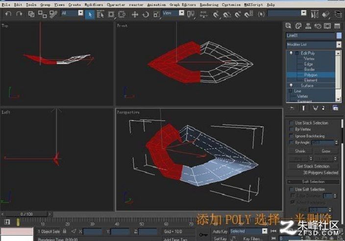This screenshot has width=345, height=241.
Task: Click Remove Modifier from stack icon
Action: (323, 108)
